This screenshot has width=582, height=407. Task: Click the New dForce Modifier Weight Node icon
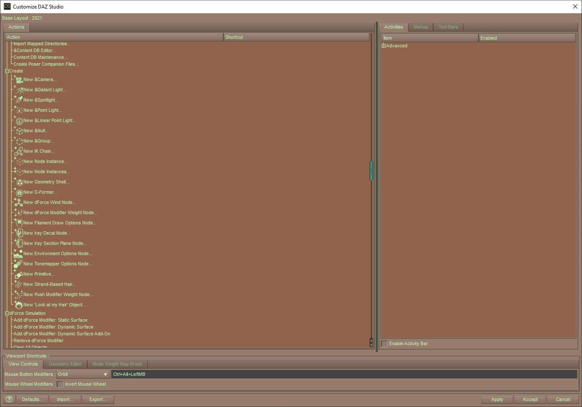(18, 212)
